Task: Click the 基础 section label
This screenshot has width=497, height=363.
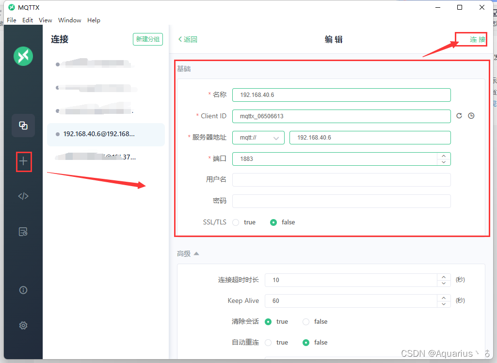Action: (x=183, y=69)
